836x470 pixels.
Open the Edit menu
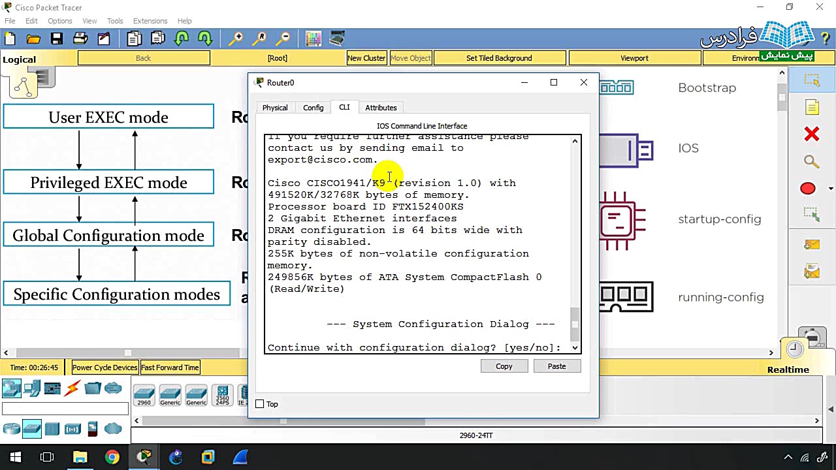coord(31,21)
